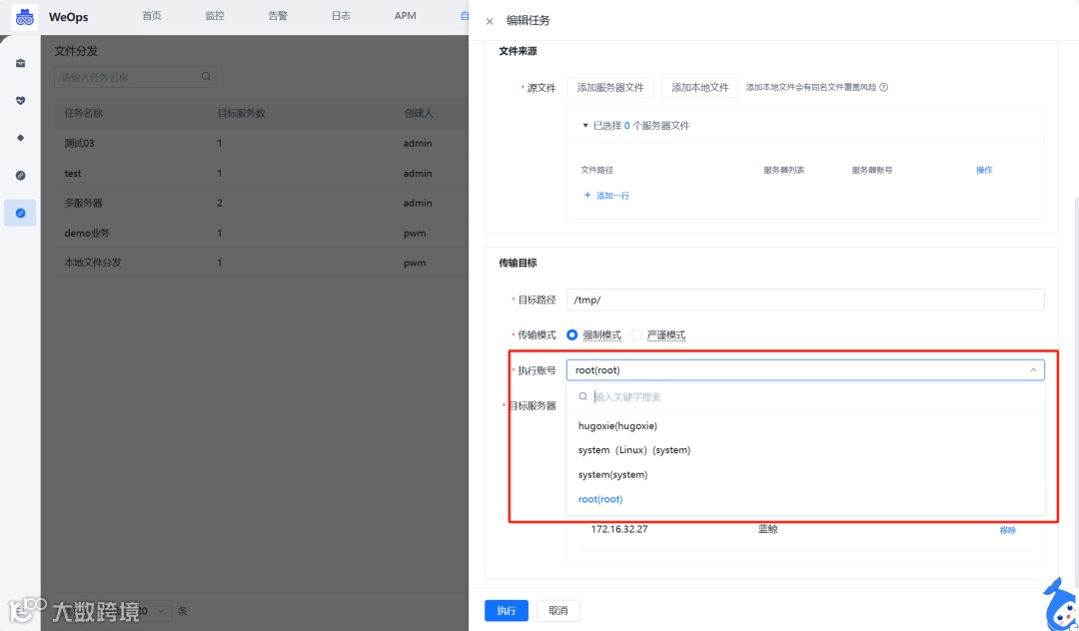Open the 执行账号 dropdown showing root(root)
This screenshot has width=1079, height=631.
(x=805, y=369)
